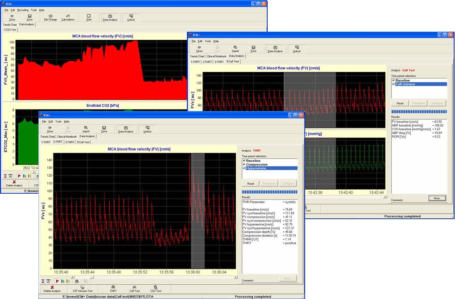Open the Clinical Notebook tab in front window

67,137
